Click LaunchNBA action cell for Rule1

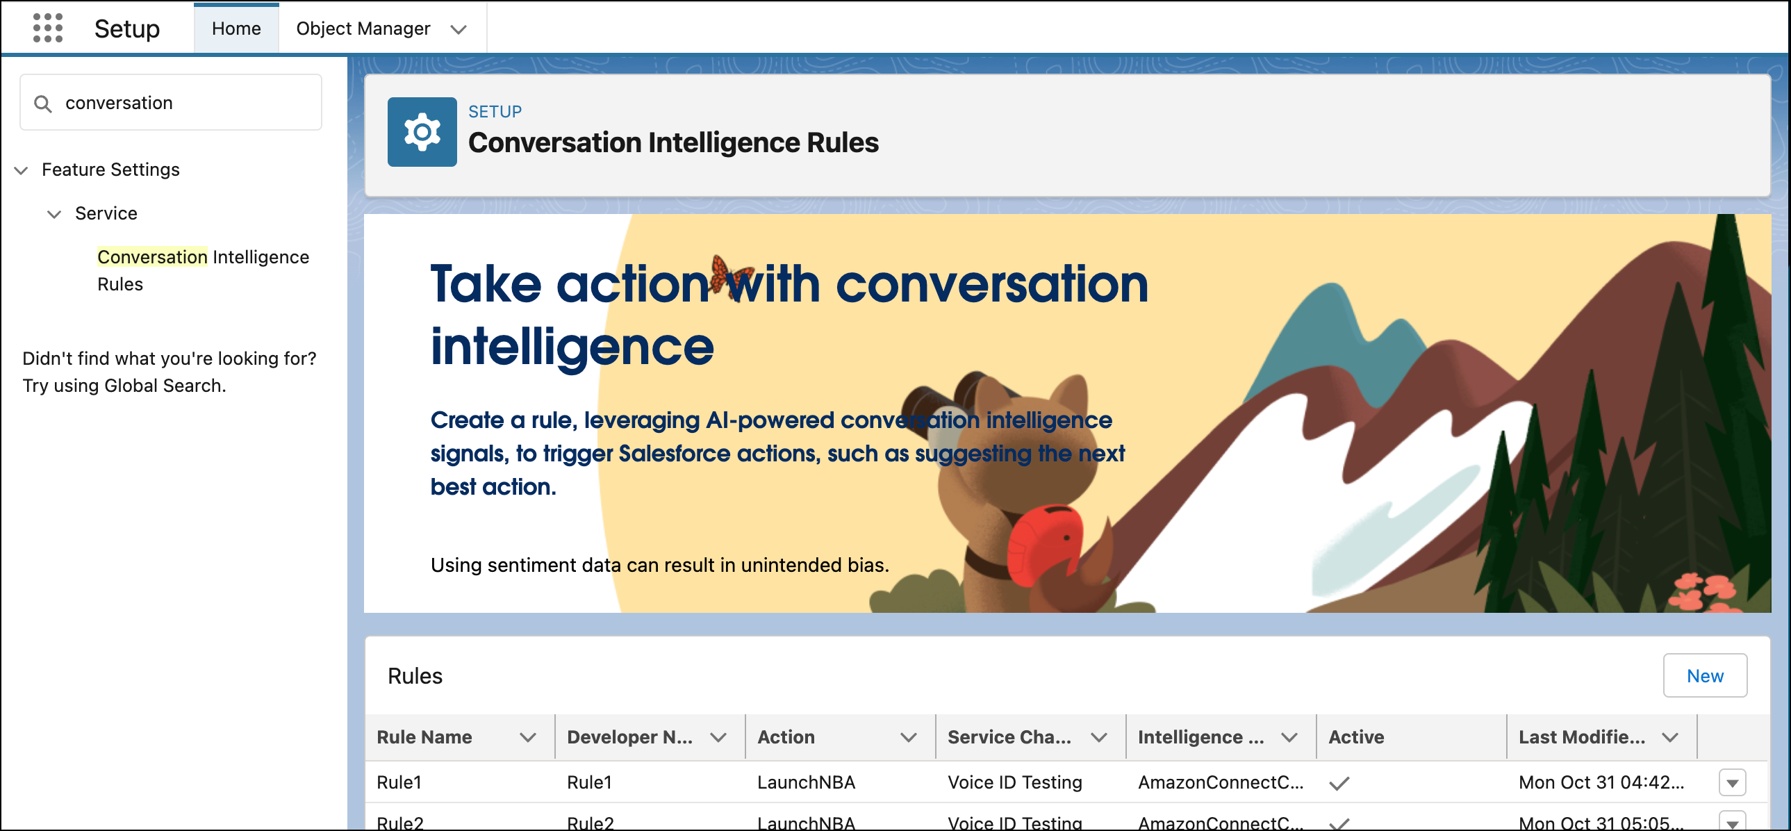click(x=806, y=783)
